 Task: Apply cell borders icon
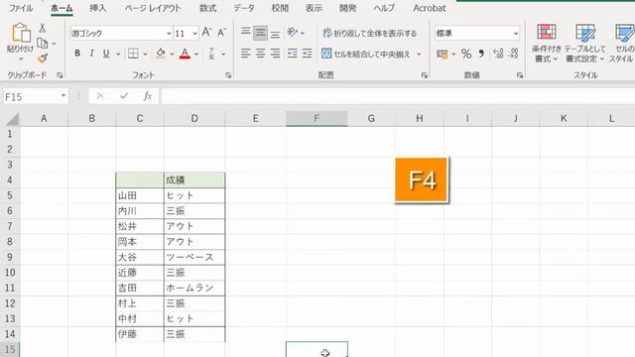click(x=133, y=54)
